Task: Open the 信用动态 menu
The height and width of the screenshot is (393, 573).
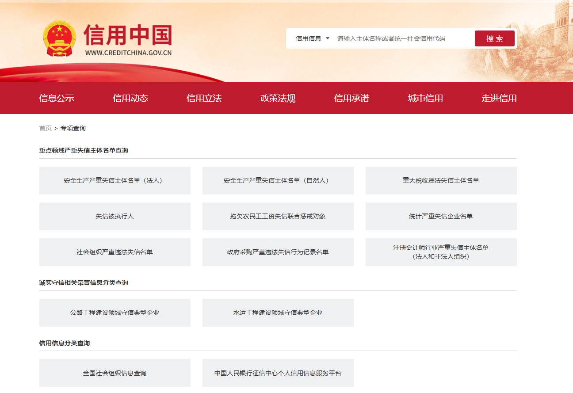Action: point(130,98)
